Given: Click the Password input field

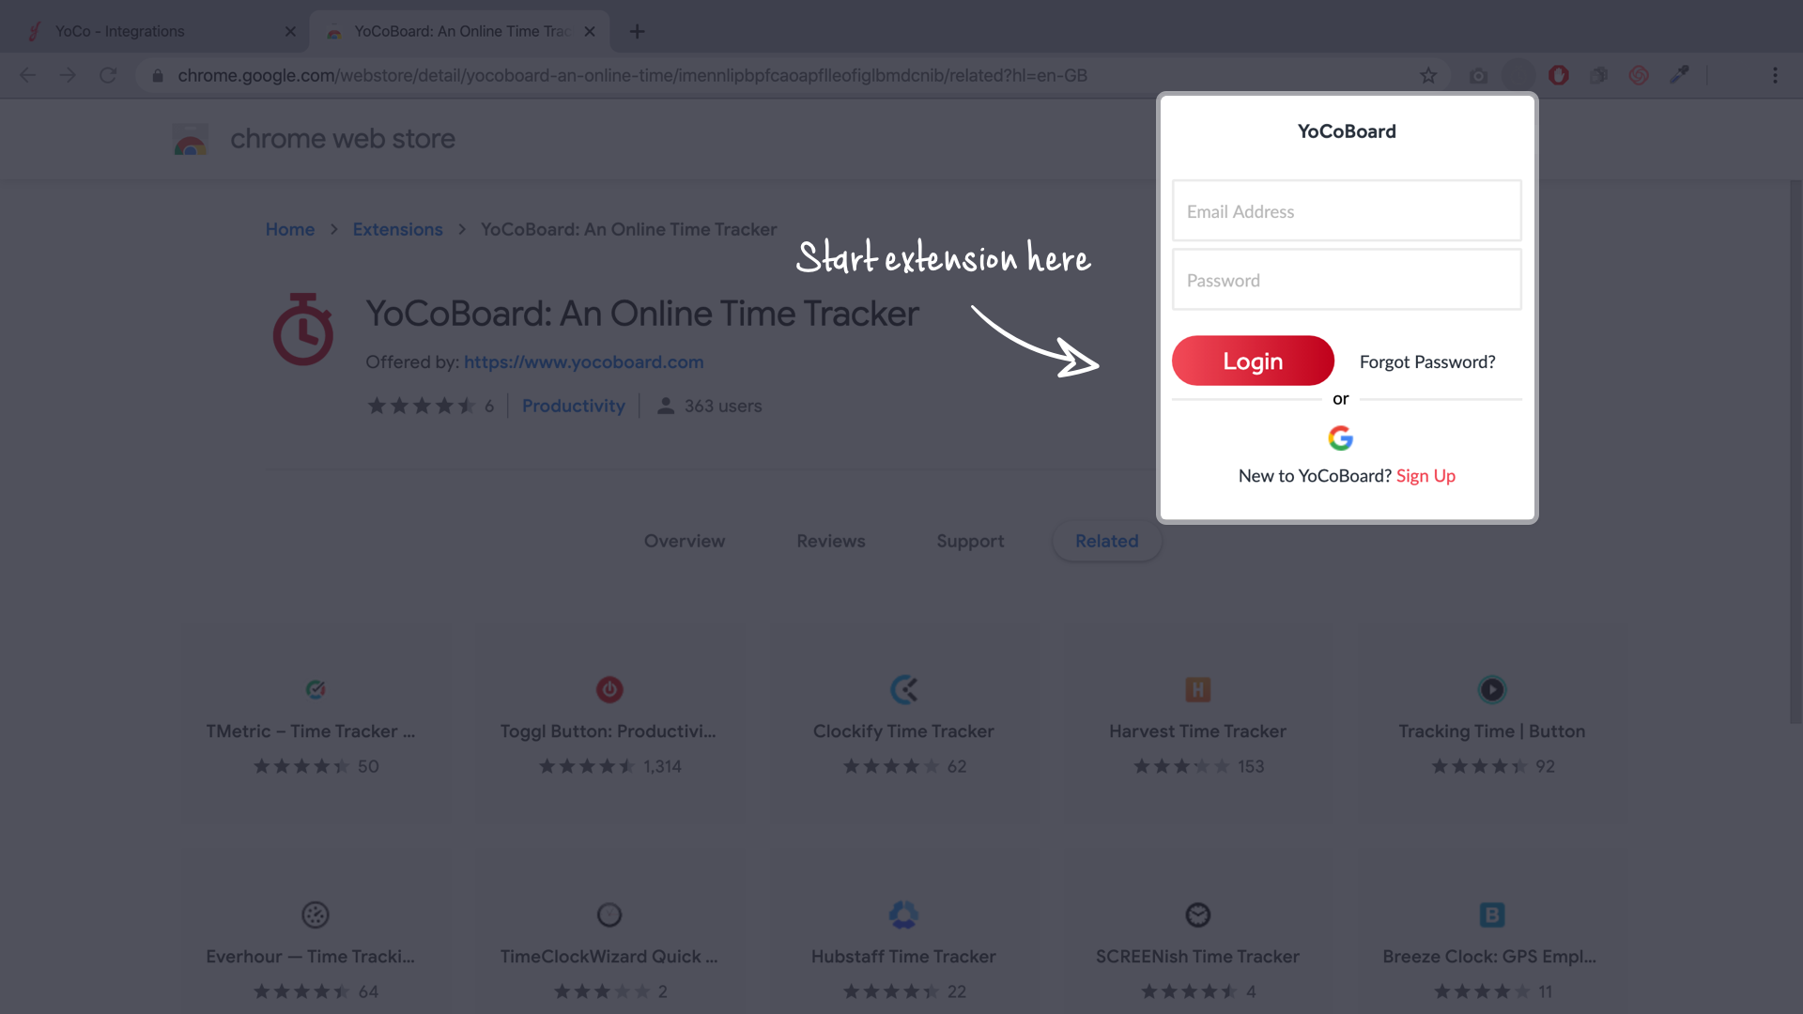Looking at the screenshot, I should tap(1346, 279).
